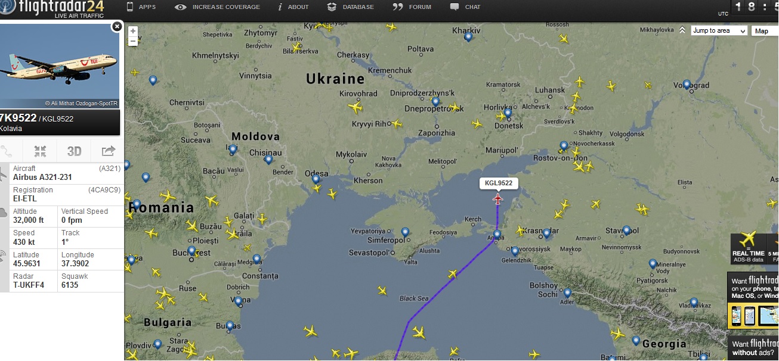Image resolution: width=779 pixels, height=361 pixels.
Task: Click the share flight arrow icon
Action: 108,151
